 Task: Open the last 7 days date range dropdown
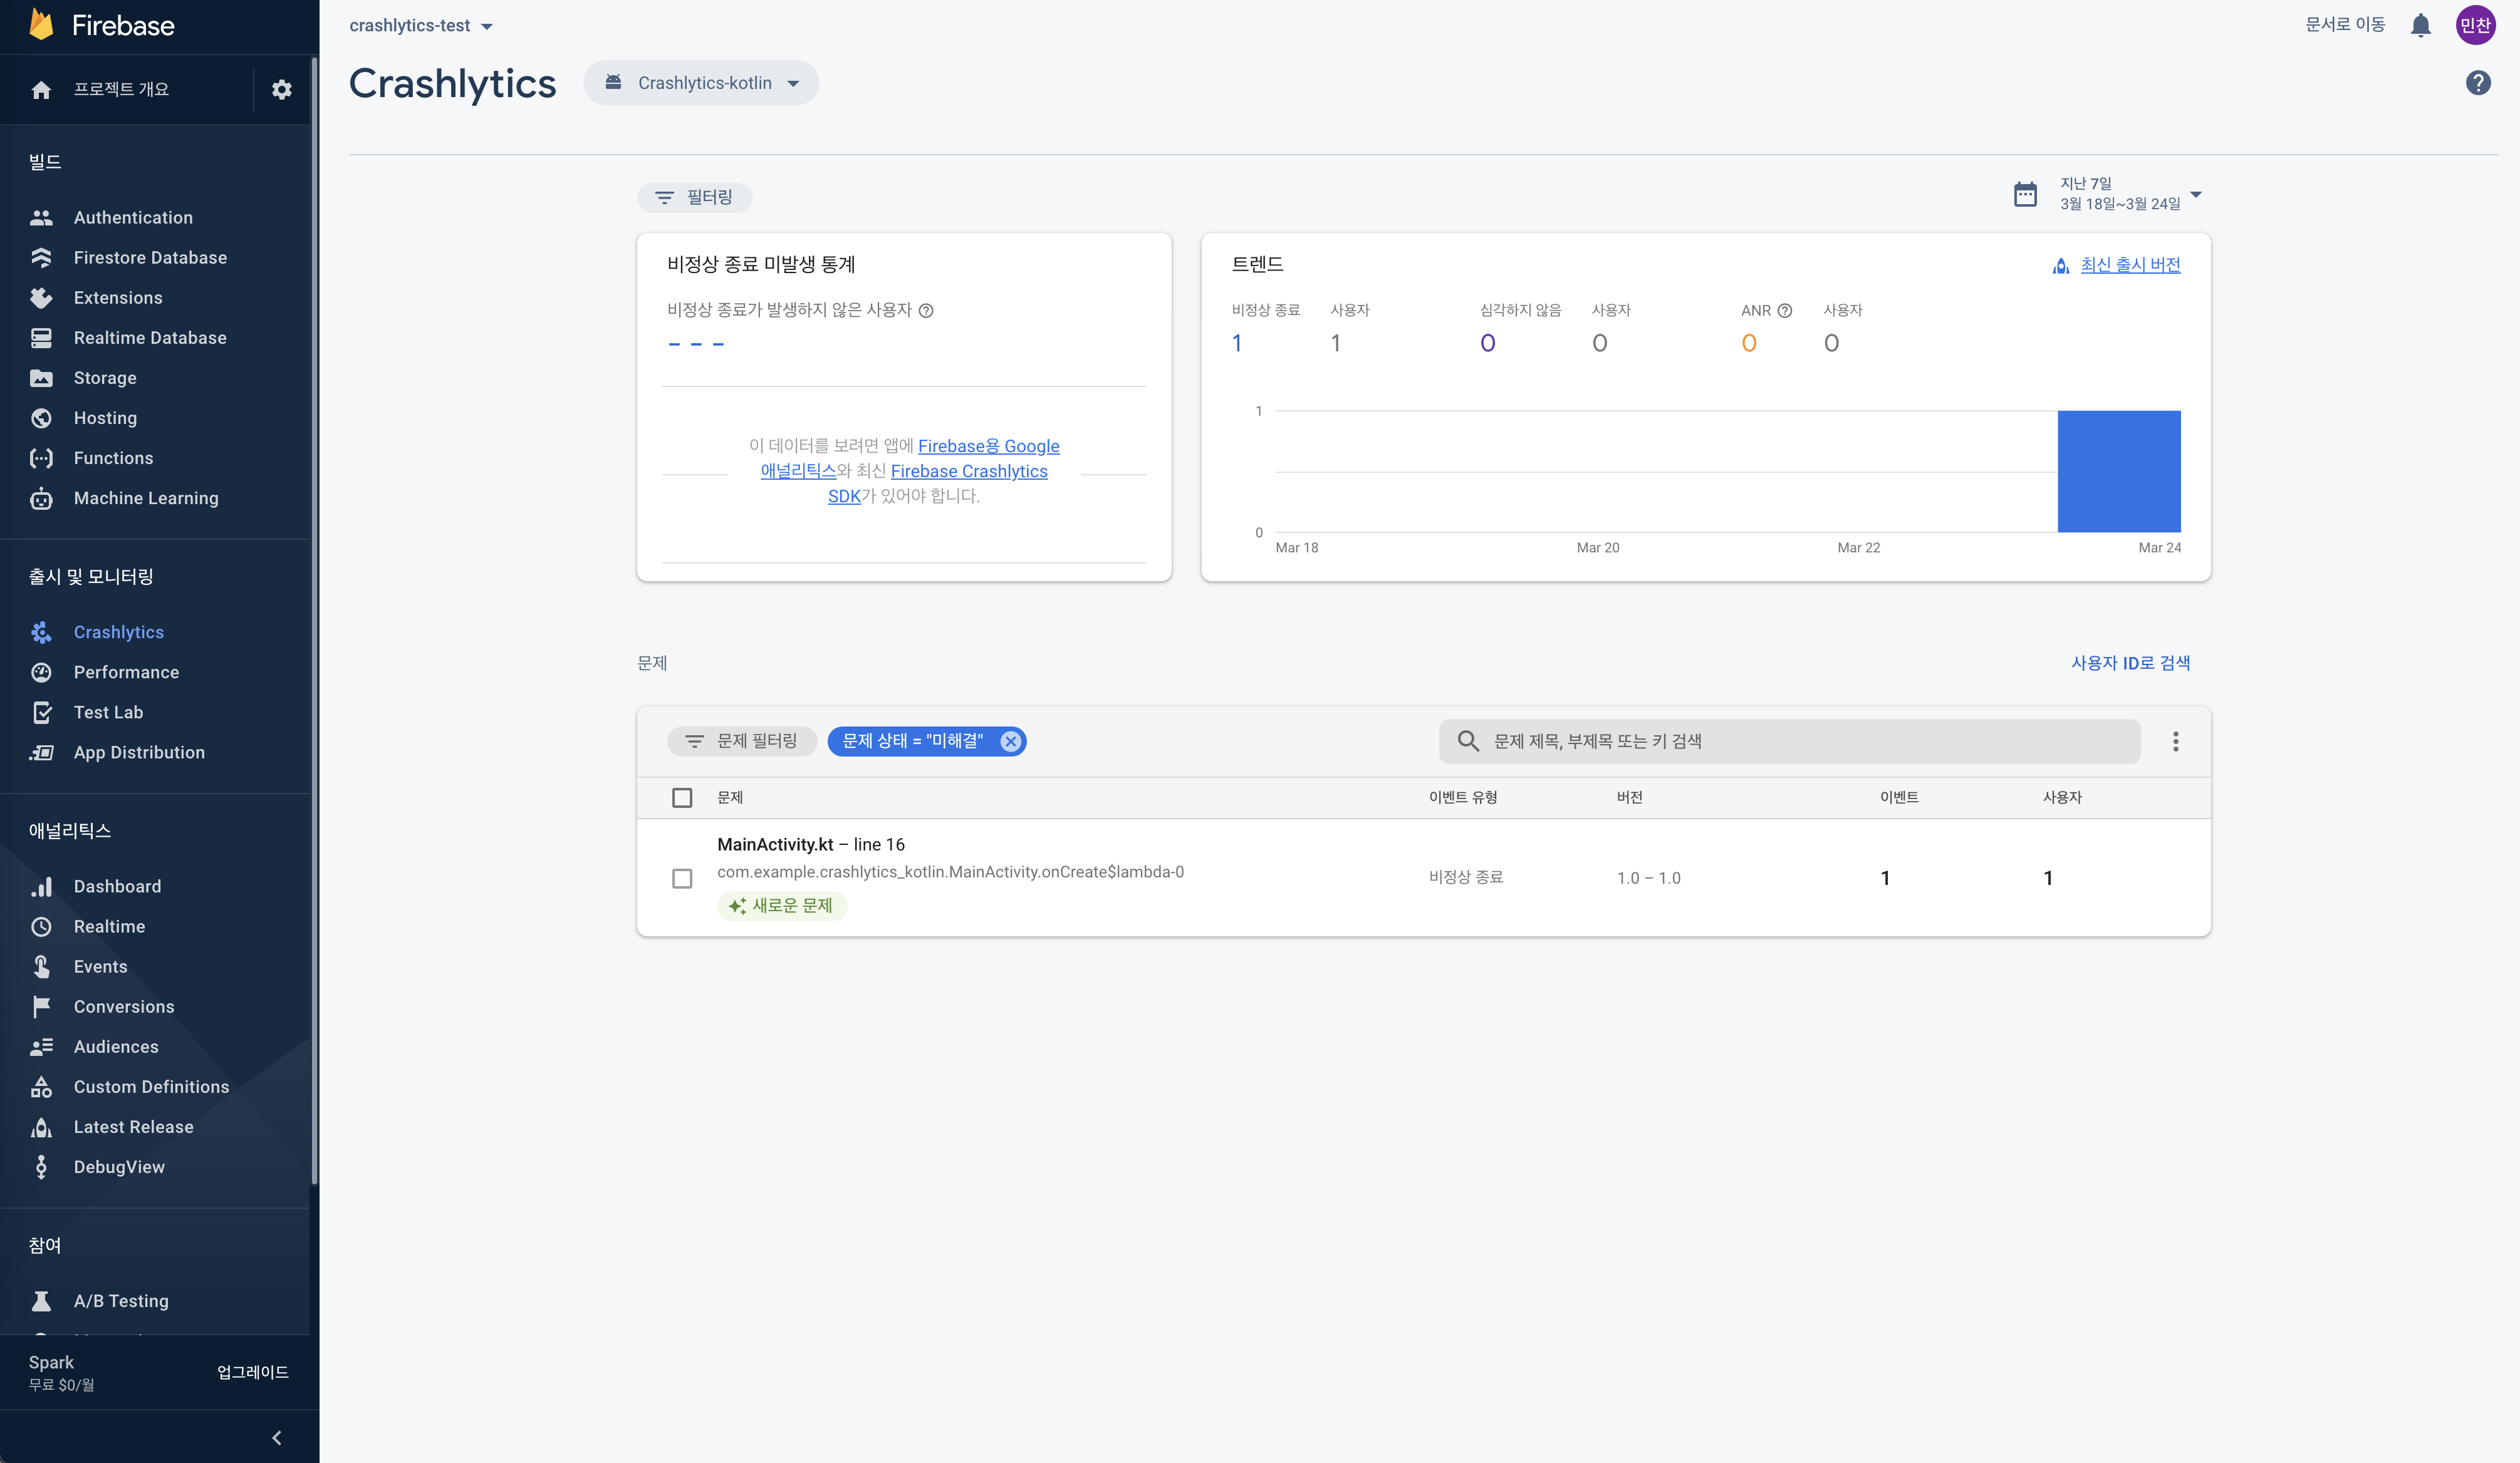2108,194
